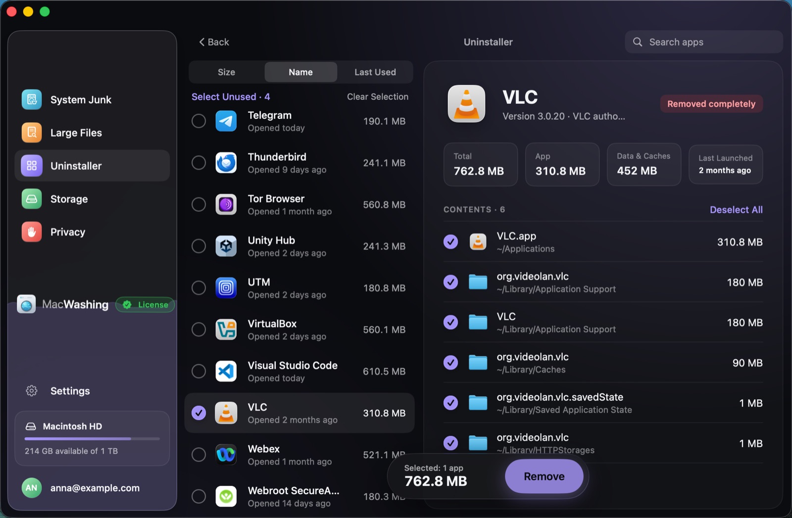Select Uninstaller in sidebar
The image size is (792, 518).
92,166
